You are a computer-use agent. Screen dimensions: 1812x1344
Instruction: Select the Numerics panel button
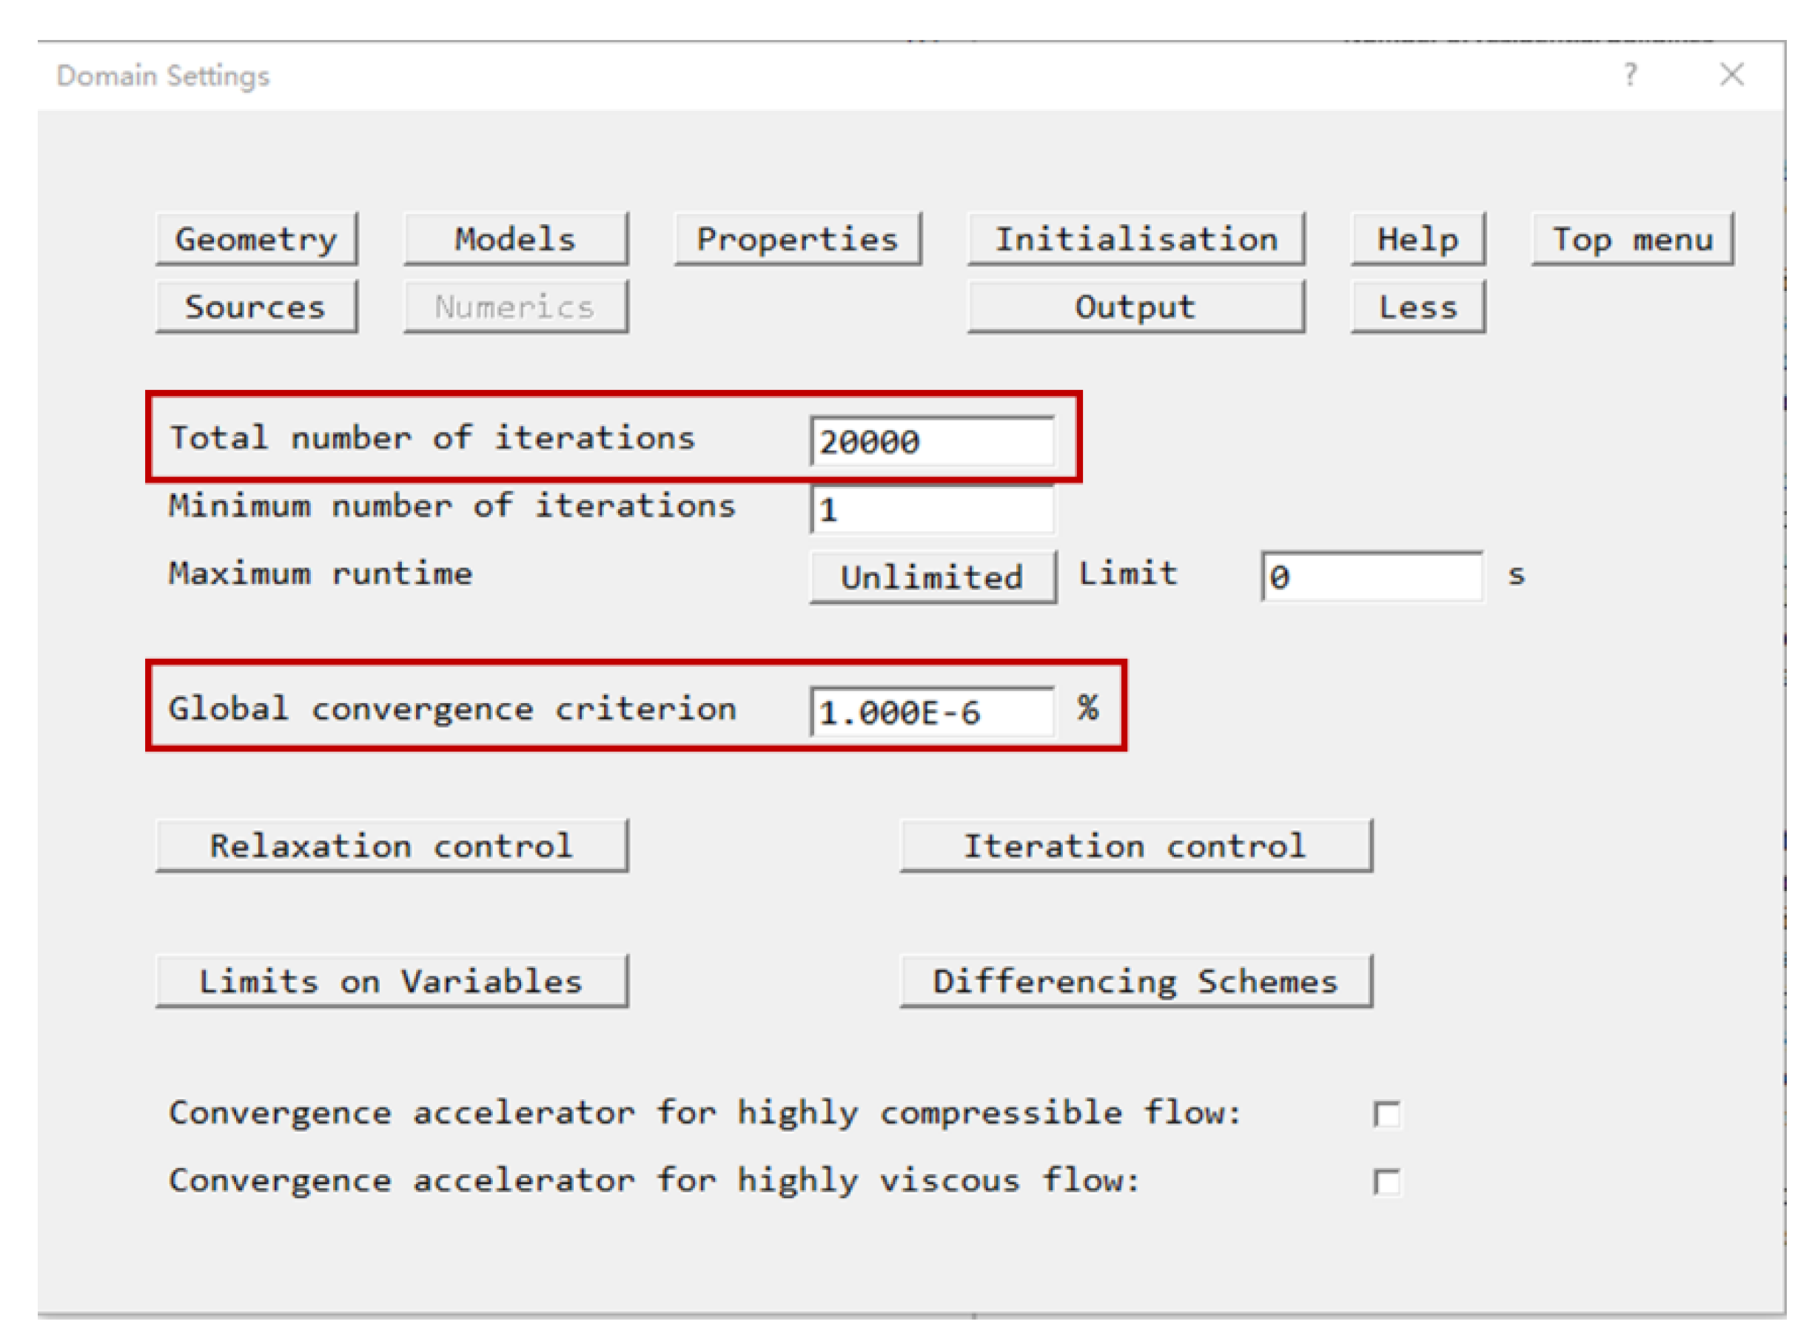(515, 306)
